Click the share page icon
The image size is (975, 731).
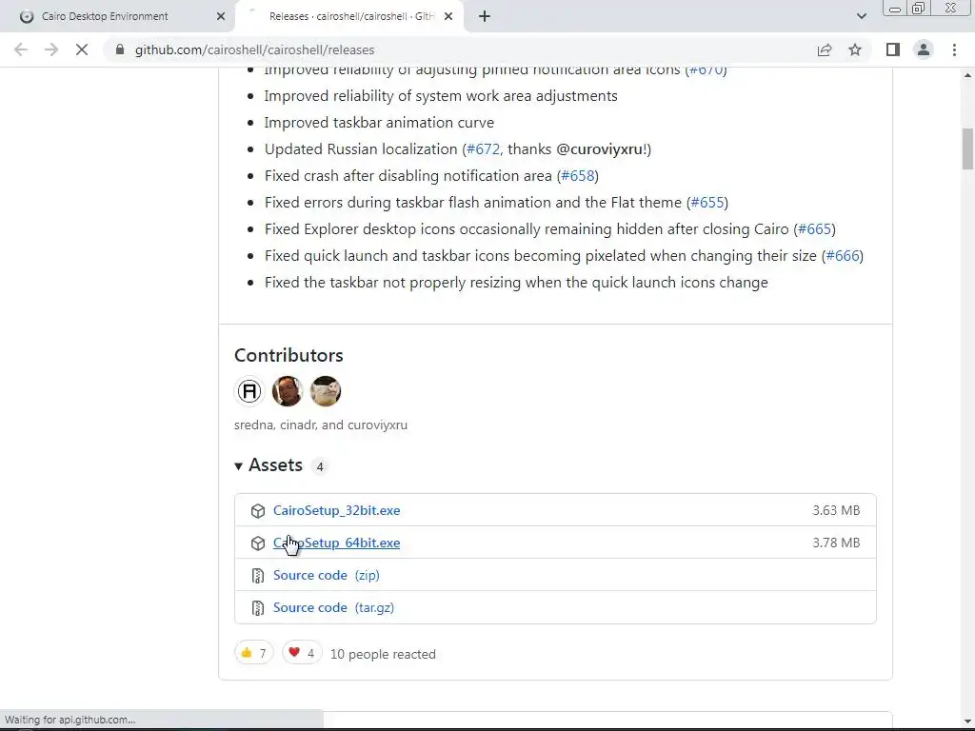pos(825,49)
